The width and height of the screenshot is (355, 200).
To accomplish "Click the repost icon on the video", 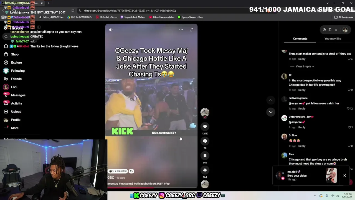I will point(131,171).
